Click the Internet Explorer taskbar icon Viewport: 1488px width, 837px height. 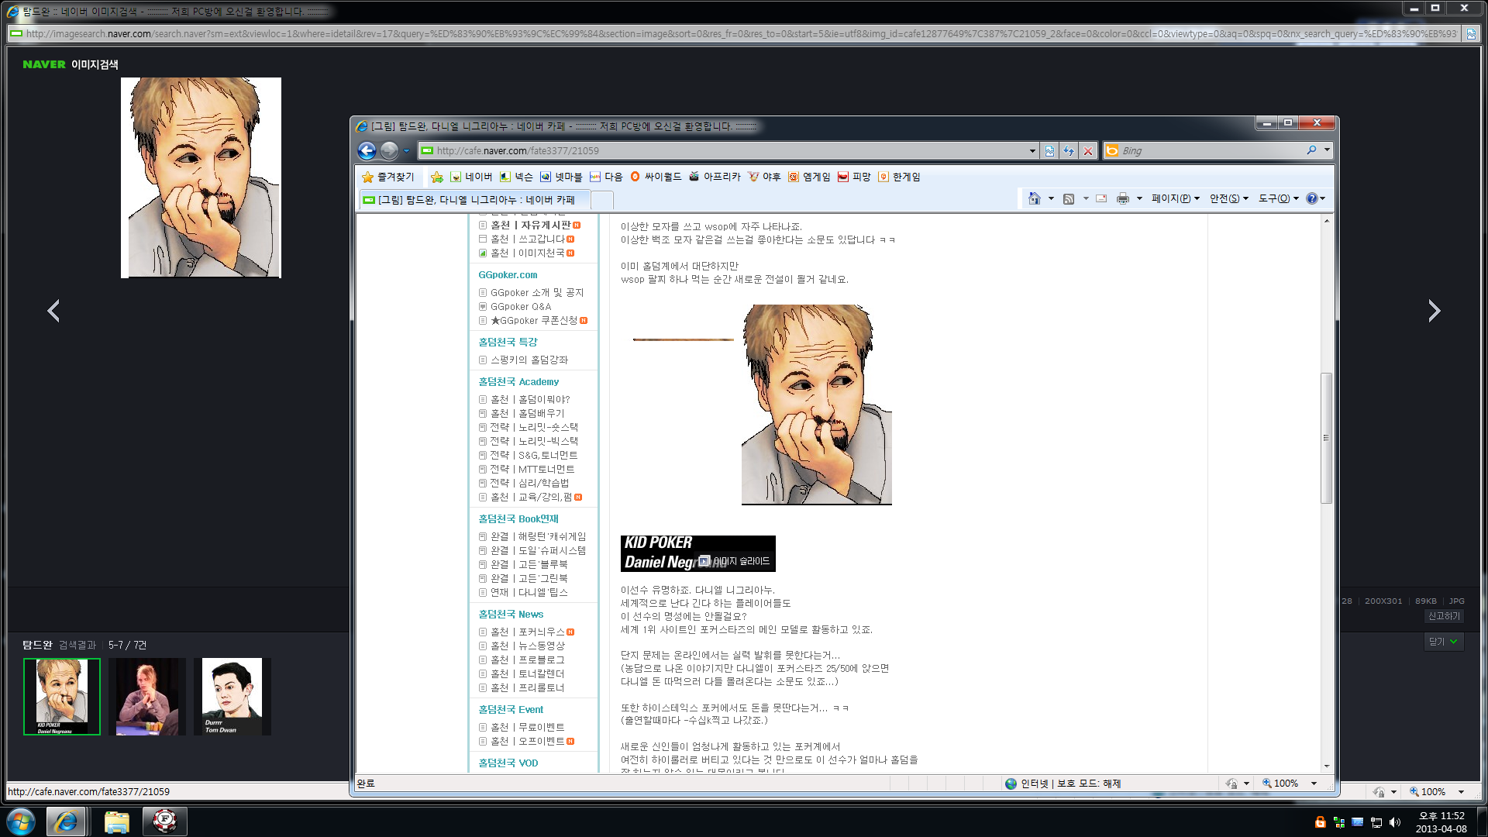pyautogui.click(x=66, y=821)
